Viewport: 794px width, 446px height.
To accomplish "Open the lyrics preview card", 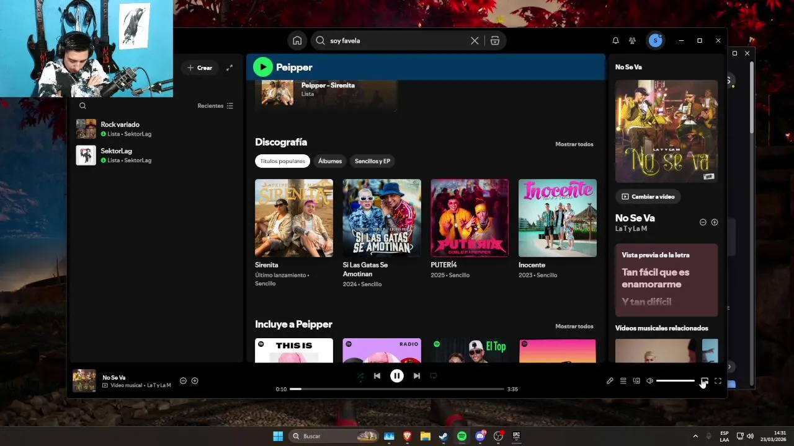I will 667,280.
